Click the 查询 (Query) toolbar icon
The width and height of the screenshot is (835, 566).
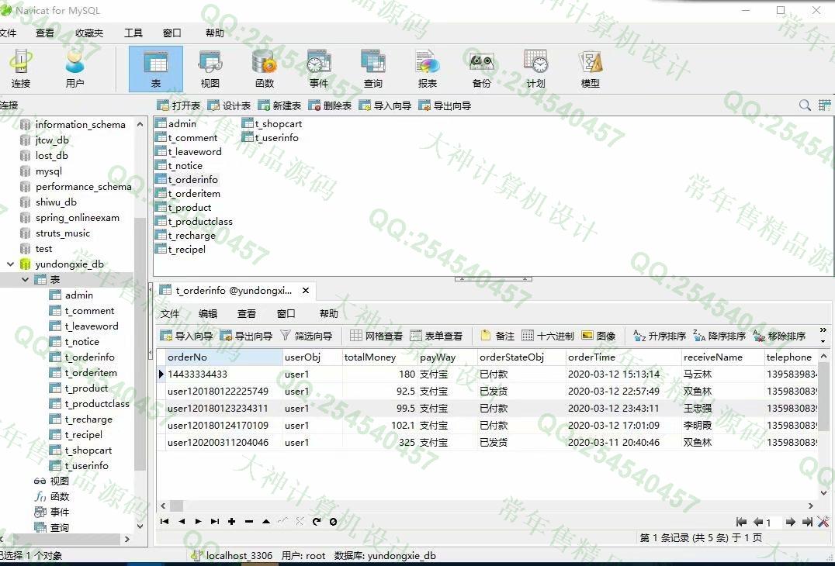[372, 69]
